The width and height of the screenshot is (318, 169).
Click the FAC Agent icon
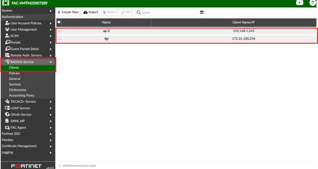click(7, 128)
